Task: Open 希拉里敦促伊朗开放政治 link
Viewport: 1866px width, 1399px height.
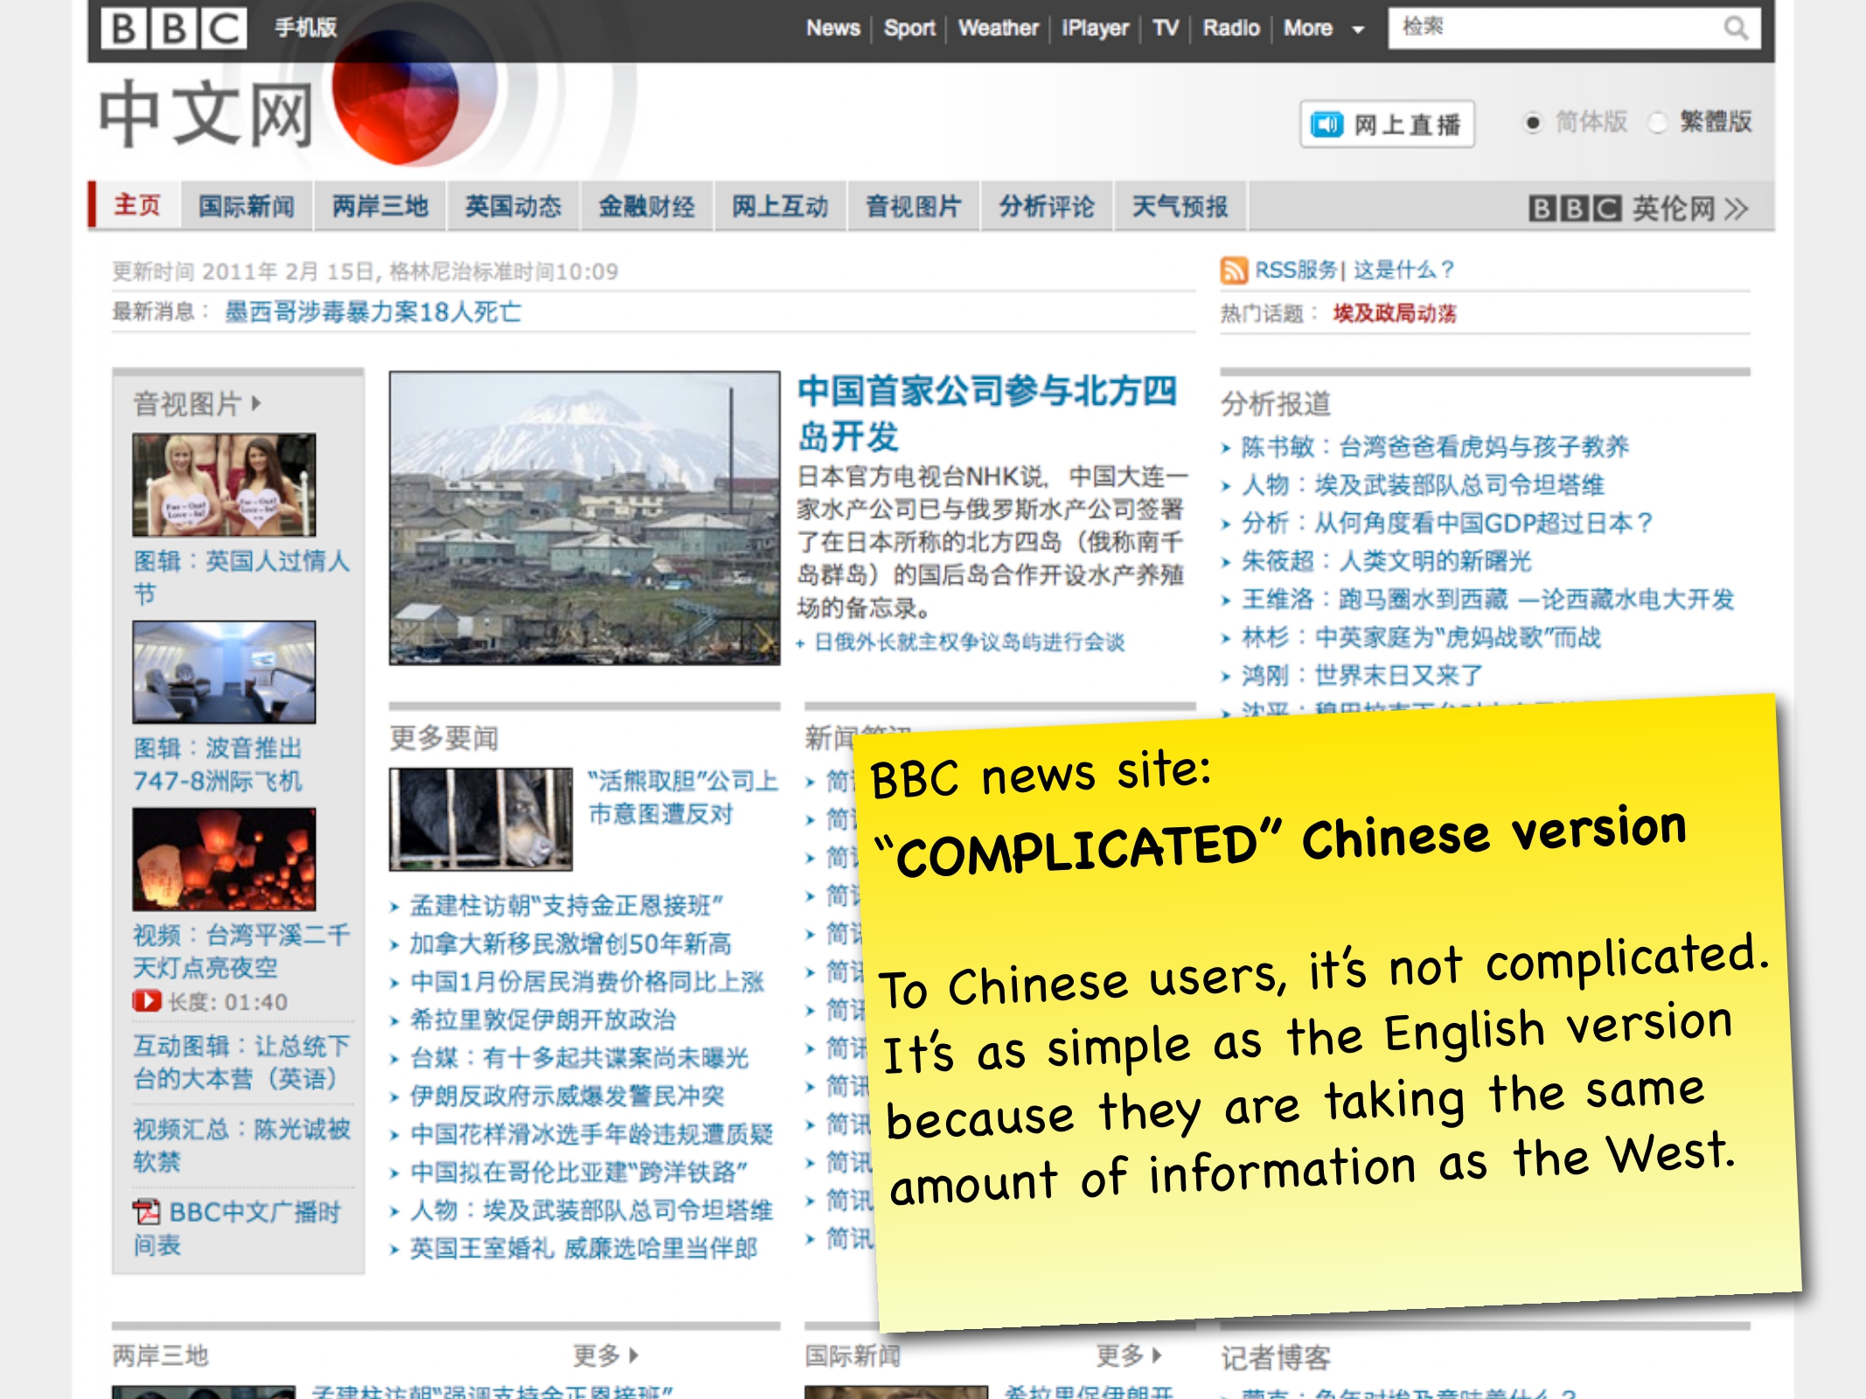Action: (x=542, y=1020)
